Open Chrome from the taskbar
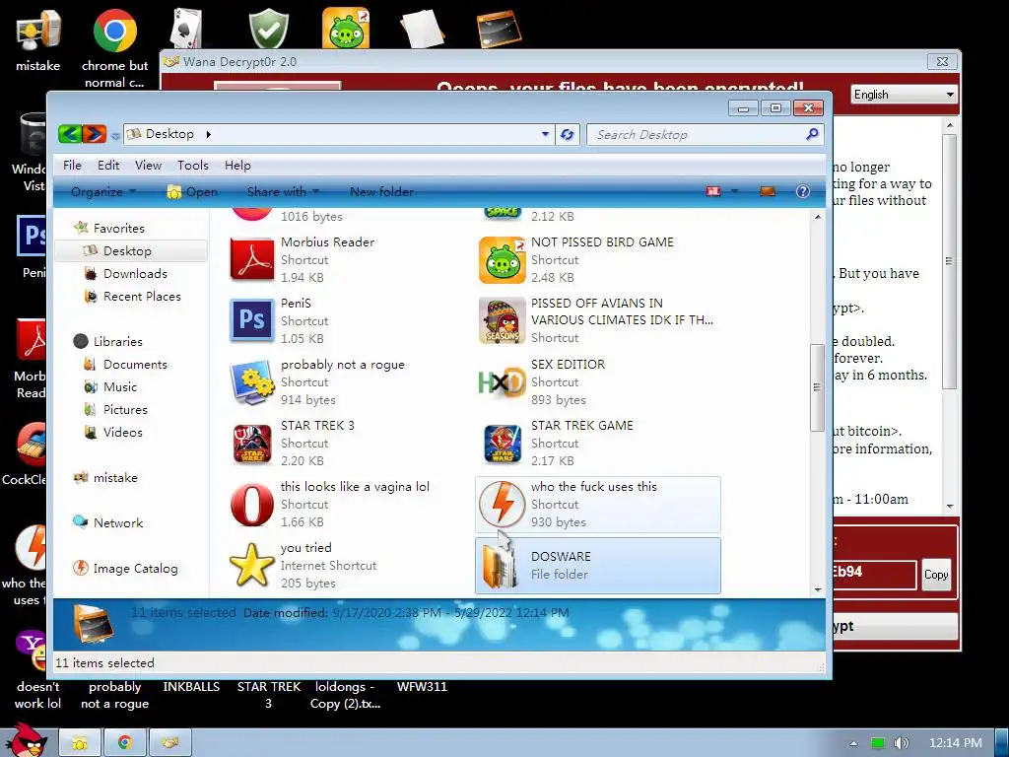Image resolution: width=1009 pixels, height=757 pixels. tap(125, 743)
